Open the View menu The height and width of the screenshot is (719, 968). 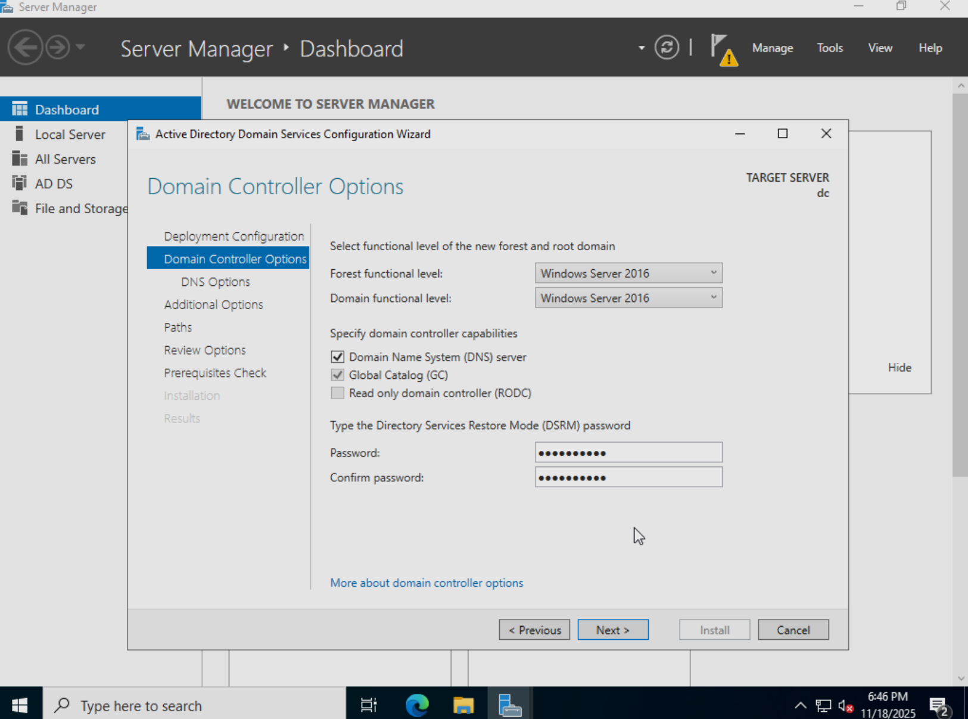(x=880, y=48)
